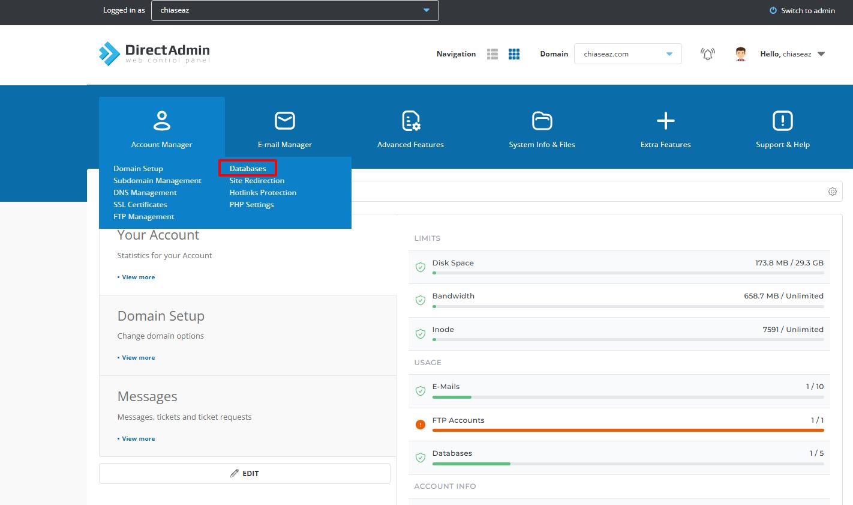Click the FTP Accounts usage progress bar
Image resolution: width=853 pixels, height=505 pixels.
coord(627,430)
